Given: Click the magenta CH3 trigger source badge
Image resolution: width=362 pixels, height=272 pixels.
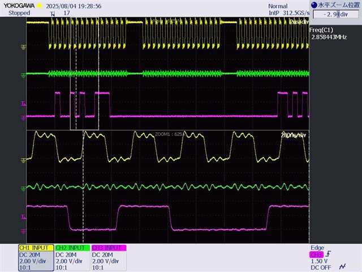Looking at the screenshot, I should 316,254.
